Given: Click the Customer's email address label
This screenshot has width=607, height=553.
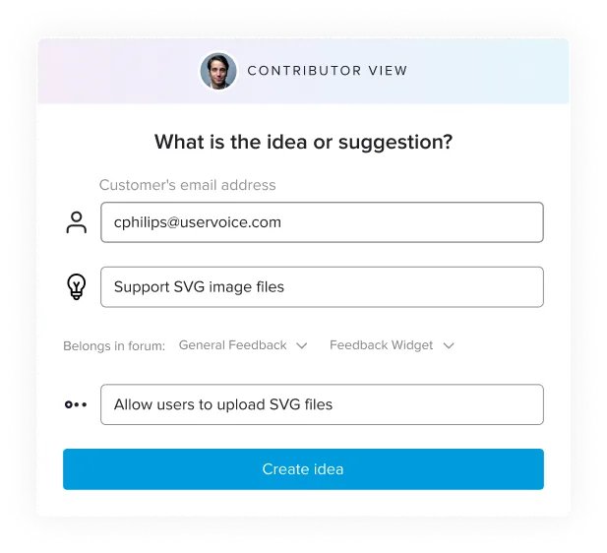Looking at the screenshot, I should coord(187,185).
